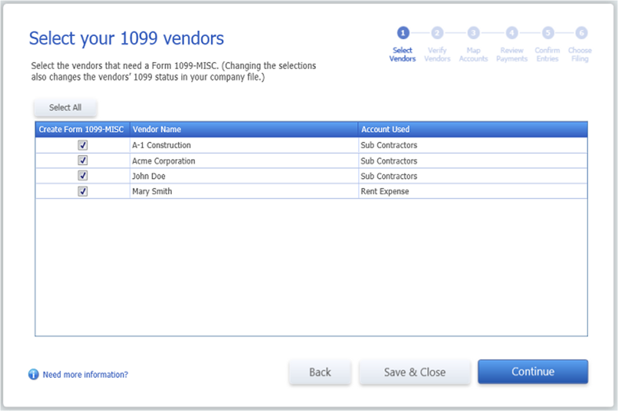
Task: Click the step 3 Map Accounts circle
Action: 473,32
